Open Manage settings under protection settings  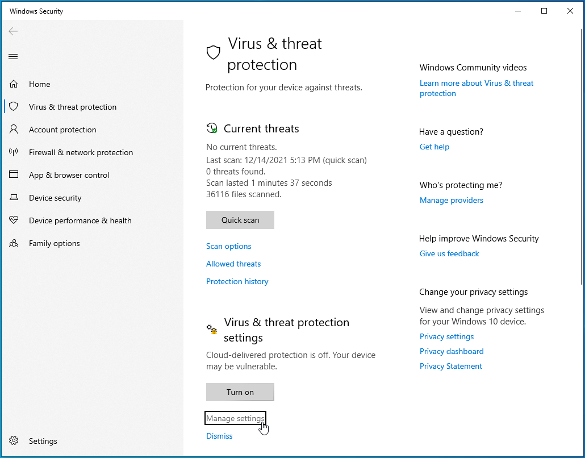point(235,418)
